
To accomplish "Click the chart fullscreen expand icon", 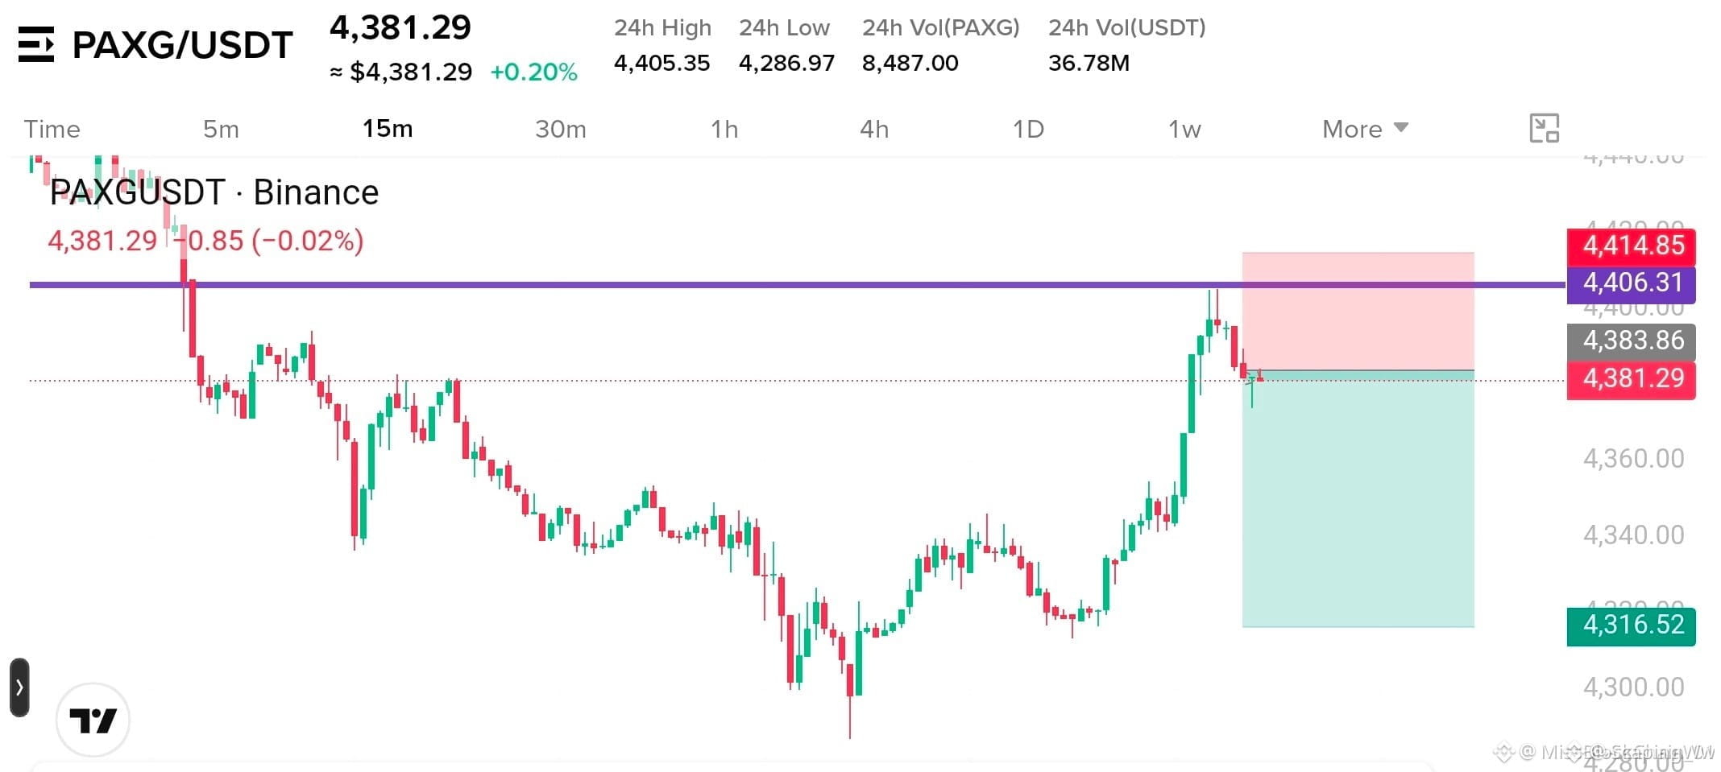I will coord(1544,128).
